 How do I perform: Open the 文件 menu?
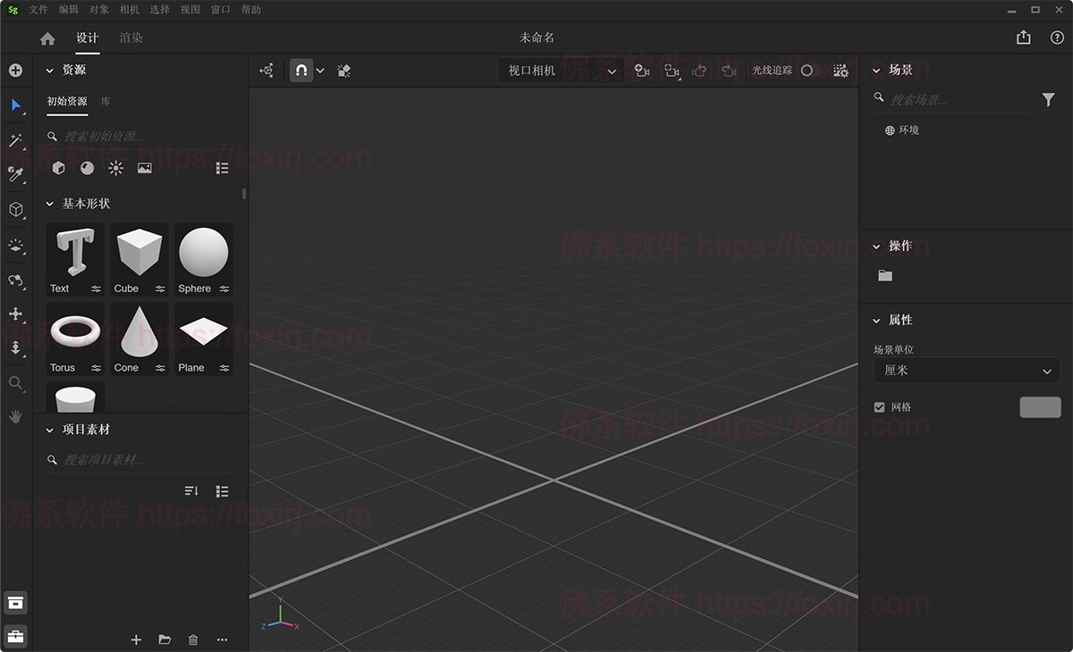tap(38, 10)
